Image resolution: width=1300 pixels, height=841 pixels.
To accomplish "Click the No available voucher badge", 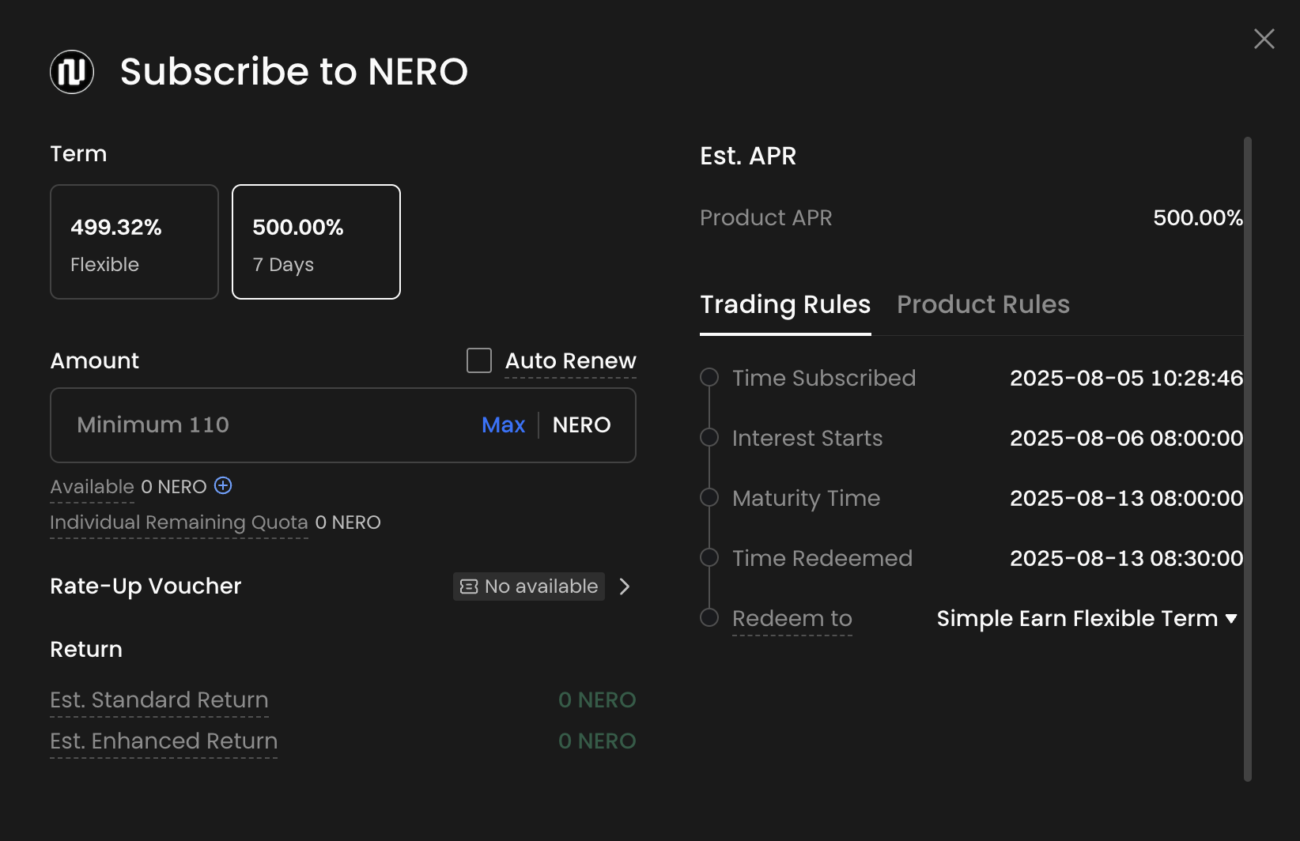I will (529, 586).
